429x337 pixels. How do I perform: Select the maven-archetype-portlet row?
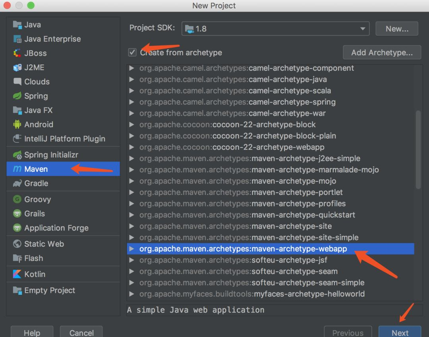(271, 192)
